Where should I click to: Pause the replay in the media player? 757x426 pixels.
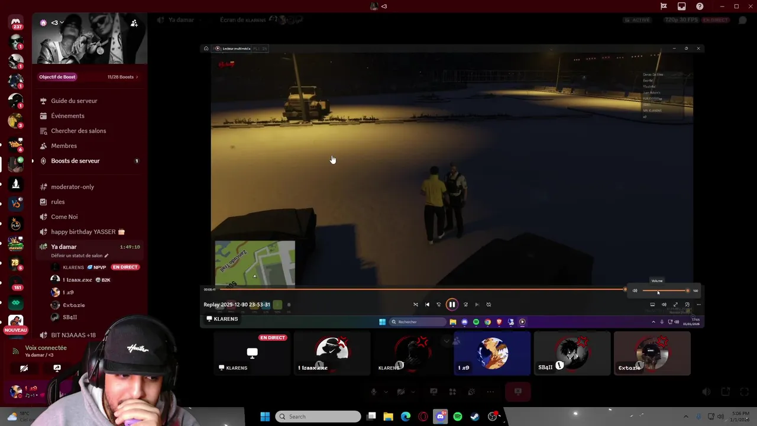451,305
